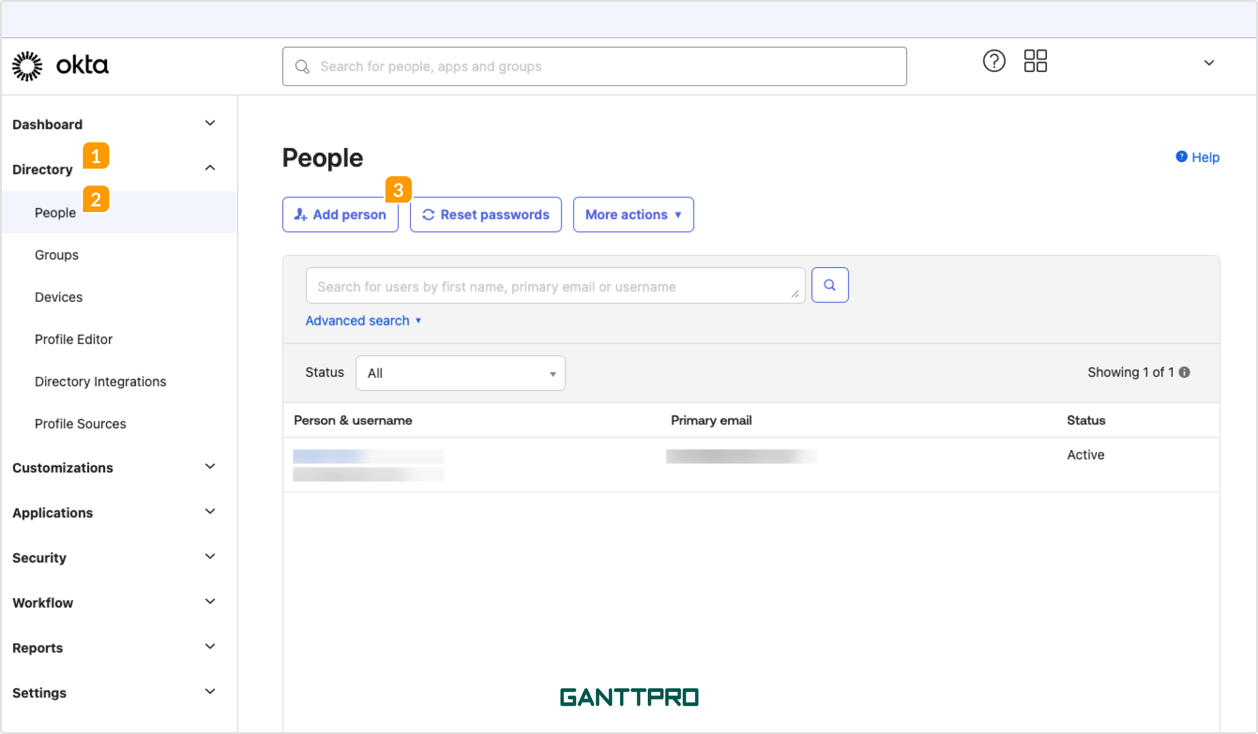The height and width of the screenshot is (734, 1258).
Task: Click the Status column header
Action: click(x=1086, y=420)
